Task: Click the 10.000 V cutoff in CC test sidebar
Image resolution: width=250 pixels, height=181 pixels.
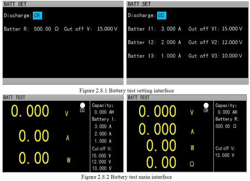Action: (x=101, y=168)
